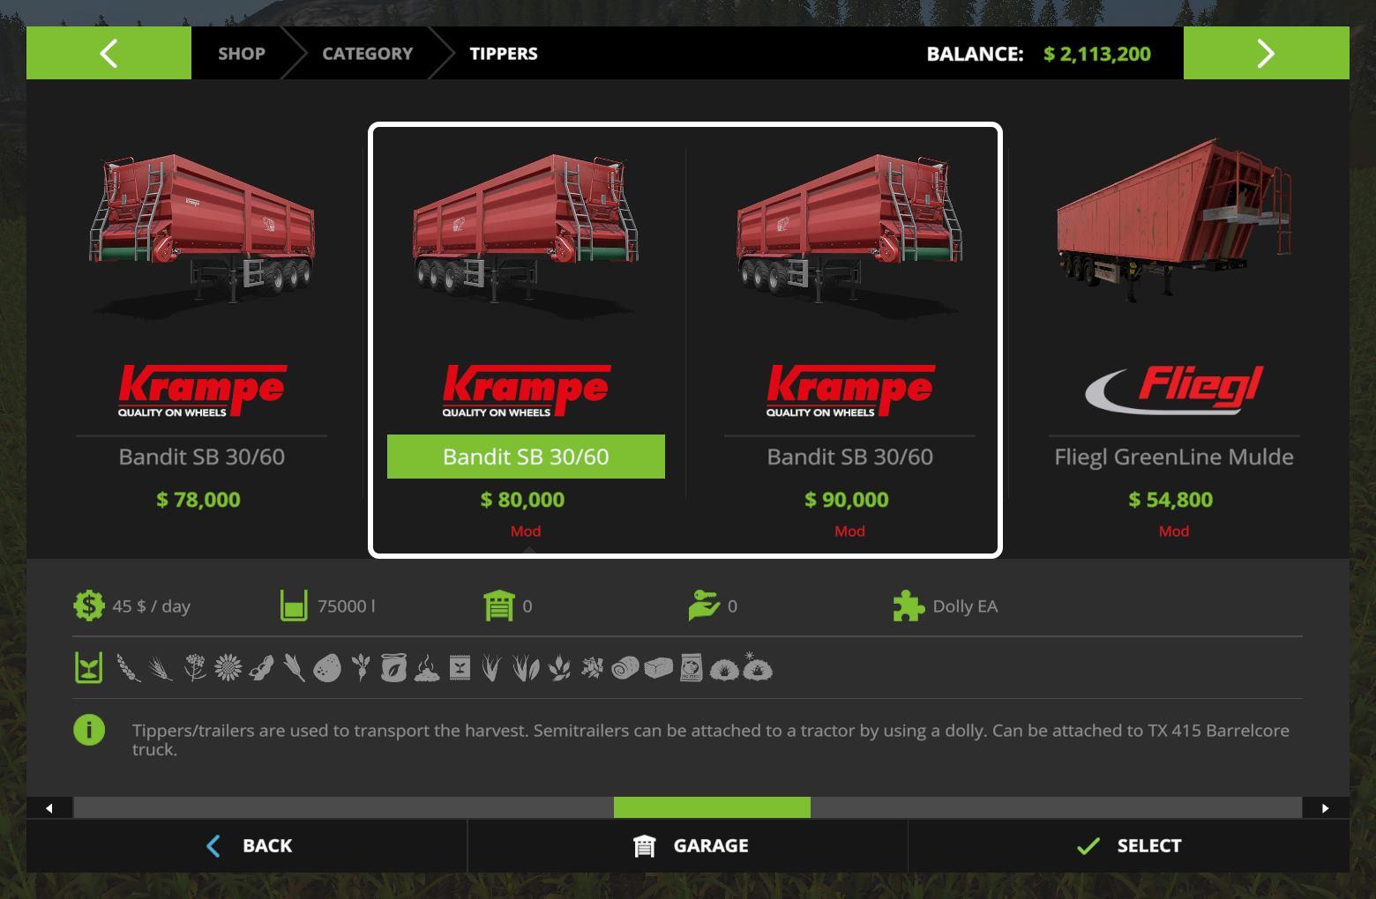This screenshot has width=1376, height=899.
Task: Click the round bale fill type icon
Action: click(624, 668)
